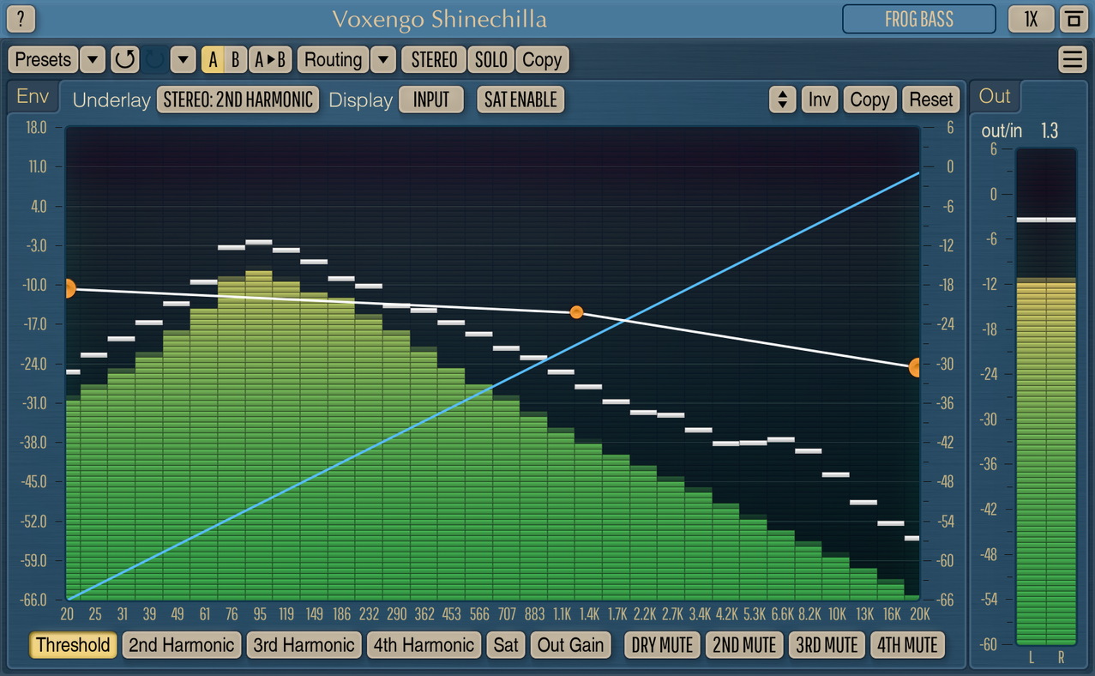
Task: Select state A
Action: tap(213, 59)
